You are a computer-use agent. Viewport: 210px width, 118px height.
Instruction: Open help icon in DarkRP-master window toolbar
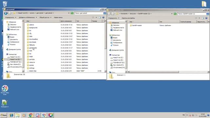(206, 18)
